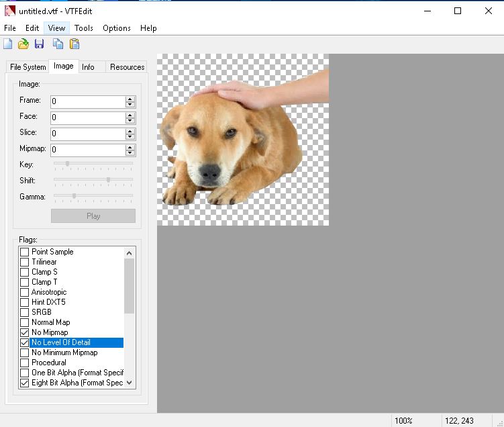Increase Face value with up arrow
The width and height of the screenshot is (504, 427).
(x=130, y=115)
